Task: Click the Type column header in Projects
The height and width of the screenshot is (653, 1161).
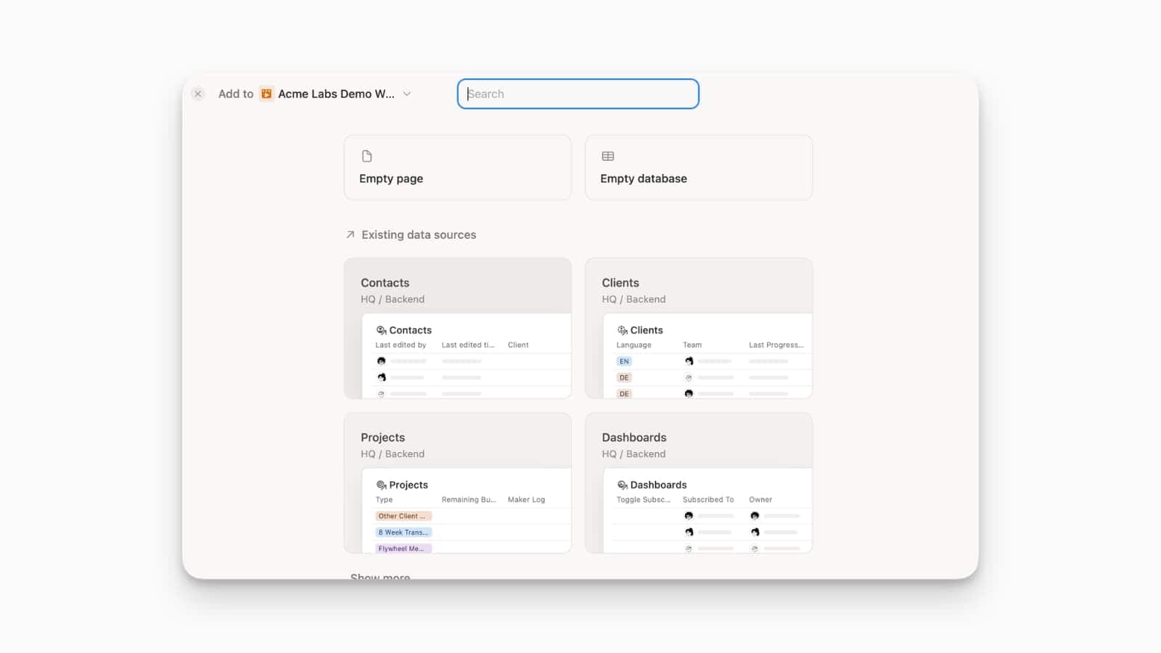Action: (x=384, y=499)
